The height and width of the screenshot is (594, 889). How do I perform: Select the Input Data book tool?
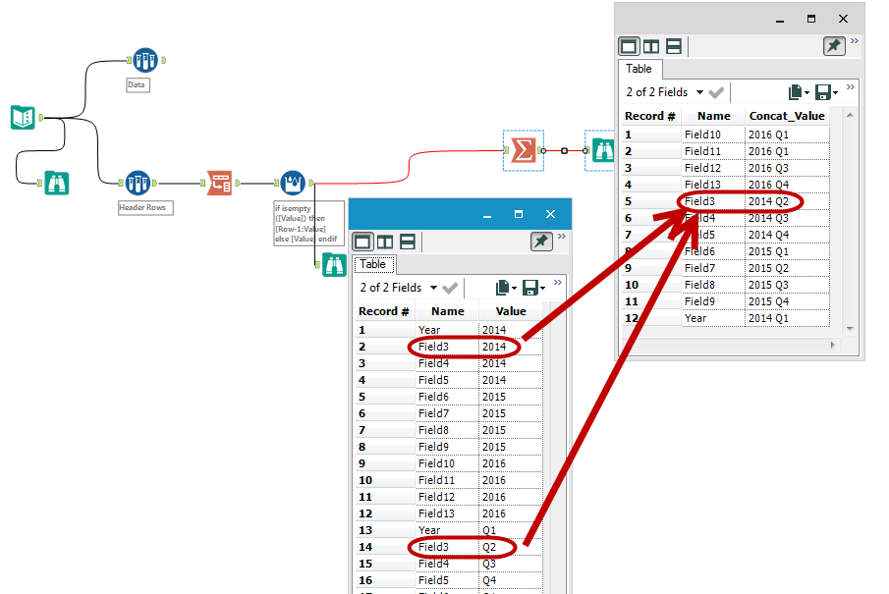(23, 117)
